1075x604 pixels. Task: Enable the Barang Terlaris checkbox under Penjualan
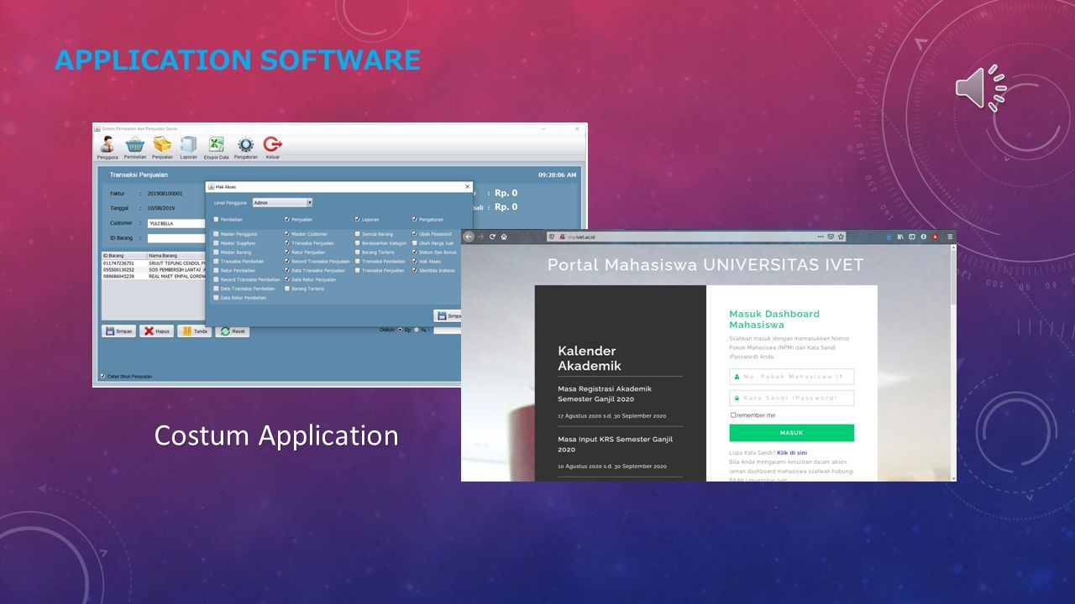287,289
